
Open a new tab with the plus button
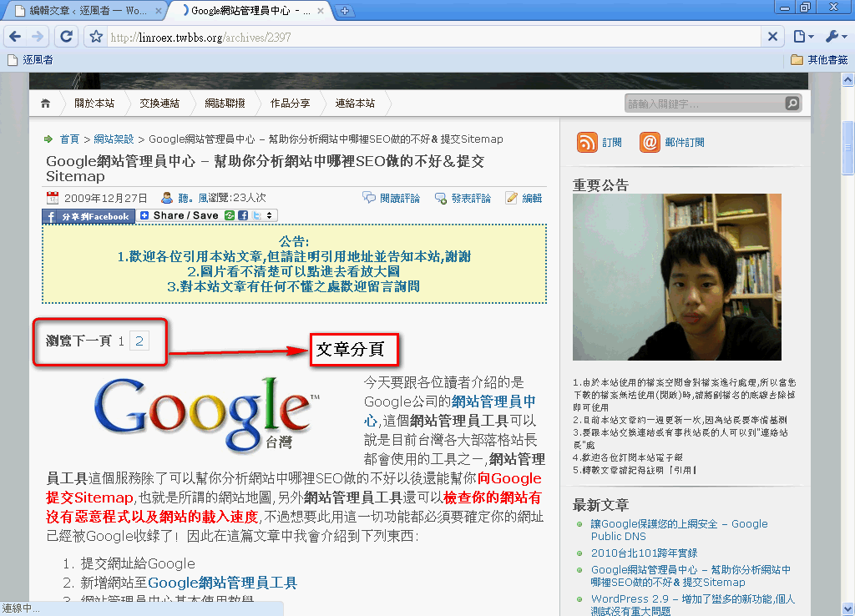[345, 10]
